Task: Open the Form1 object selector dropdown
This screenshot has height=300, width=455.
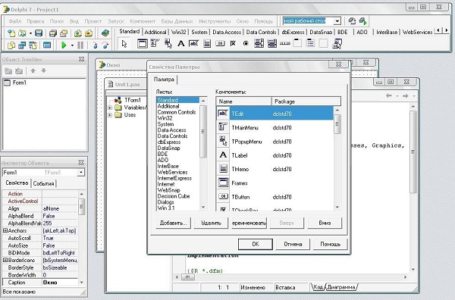Action: (81, 173)
